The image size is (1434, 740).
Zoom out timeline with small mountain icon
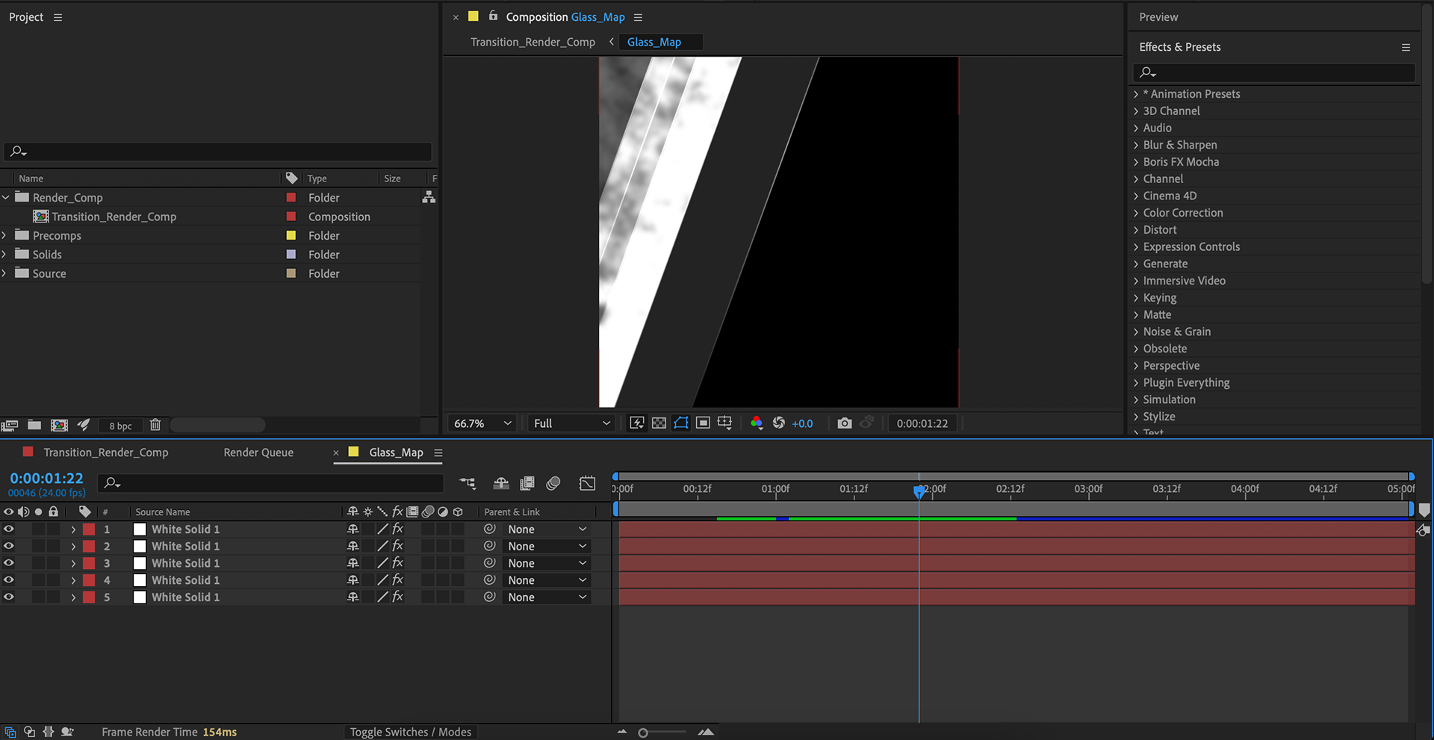(x=622, y=733)
